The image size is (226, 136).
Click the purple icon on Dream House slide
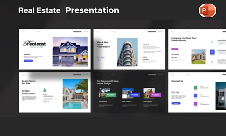click(212, 62)
